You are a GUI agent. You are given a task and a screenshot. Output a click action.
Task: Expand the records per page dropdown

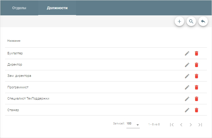(133, 124)
